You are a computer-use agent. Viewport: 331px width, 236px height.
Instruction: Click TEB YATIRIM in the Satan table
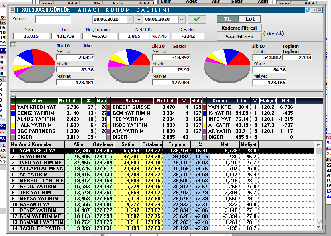pos(128,119)
